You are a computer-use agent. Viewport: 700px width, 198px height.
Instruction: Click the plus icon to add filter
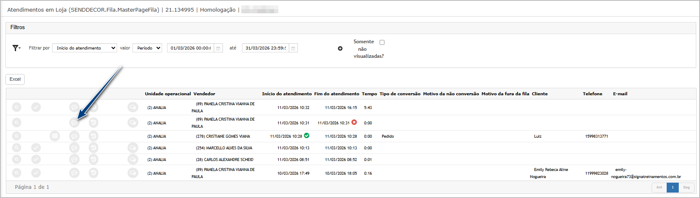click(340, 49)
